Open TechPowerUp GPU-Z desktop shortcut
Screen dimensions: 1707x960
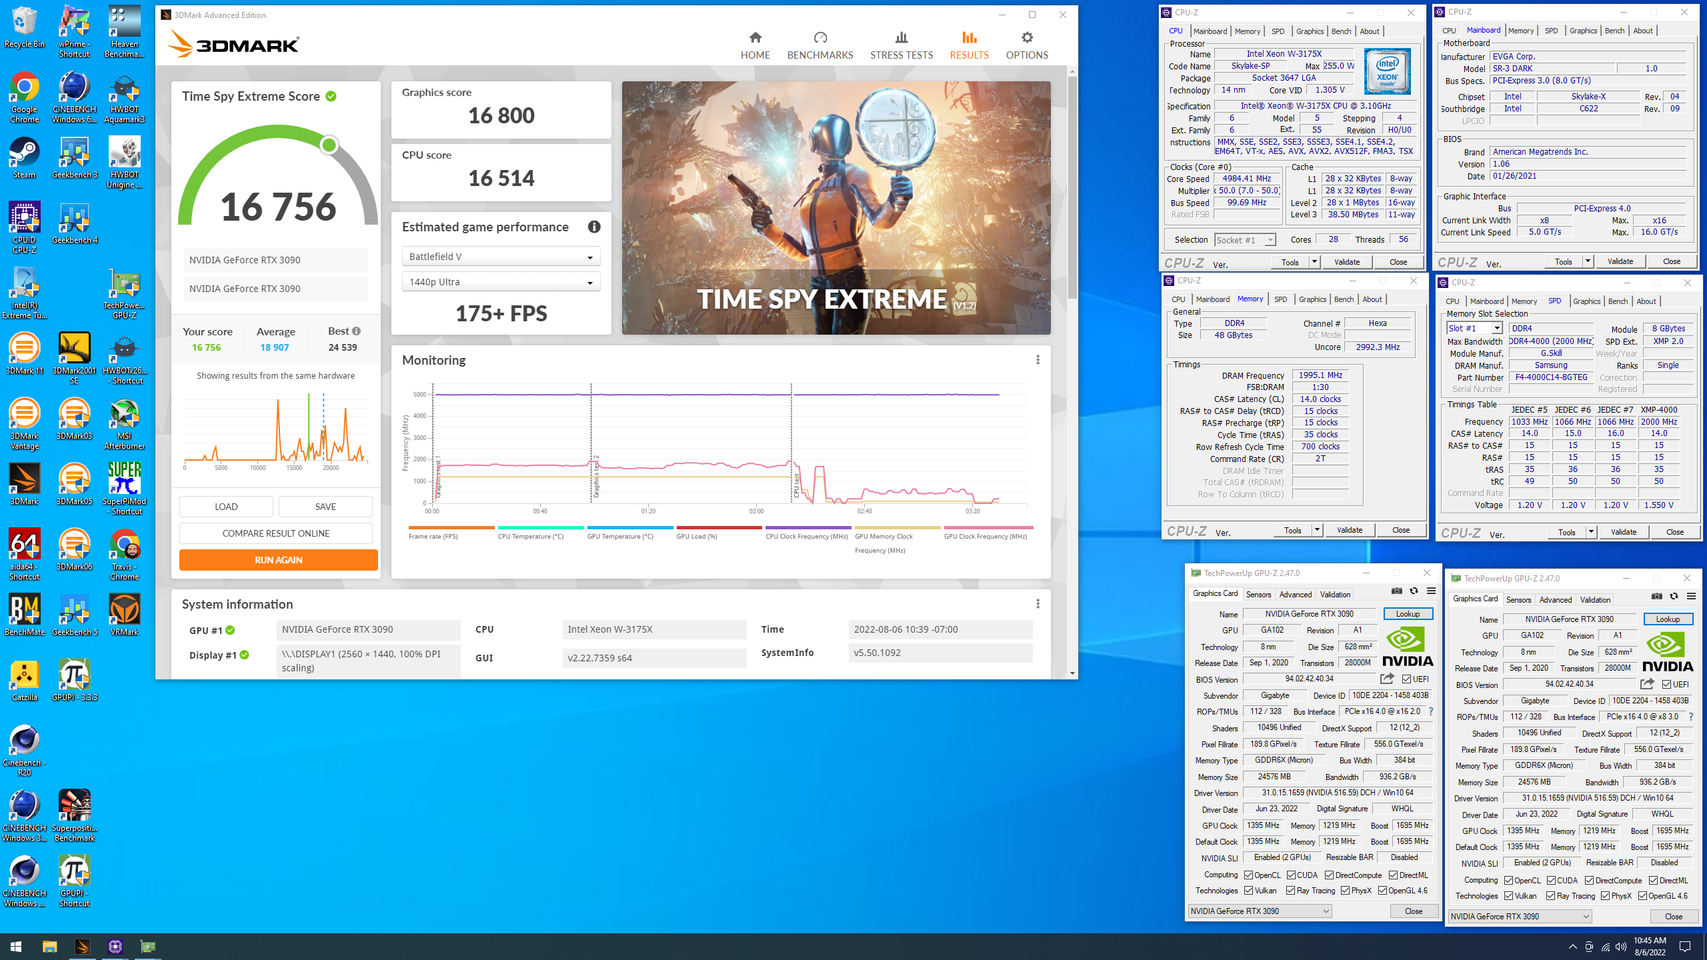pos(124,293)
